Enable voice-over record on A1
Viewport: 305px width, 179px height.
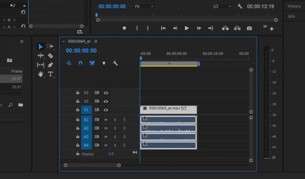coord(124,120)
